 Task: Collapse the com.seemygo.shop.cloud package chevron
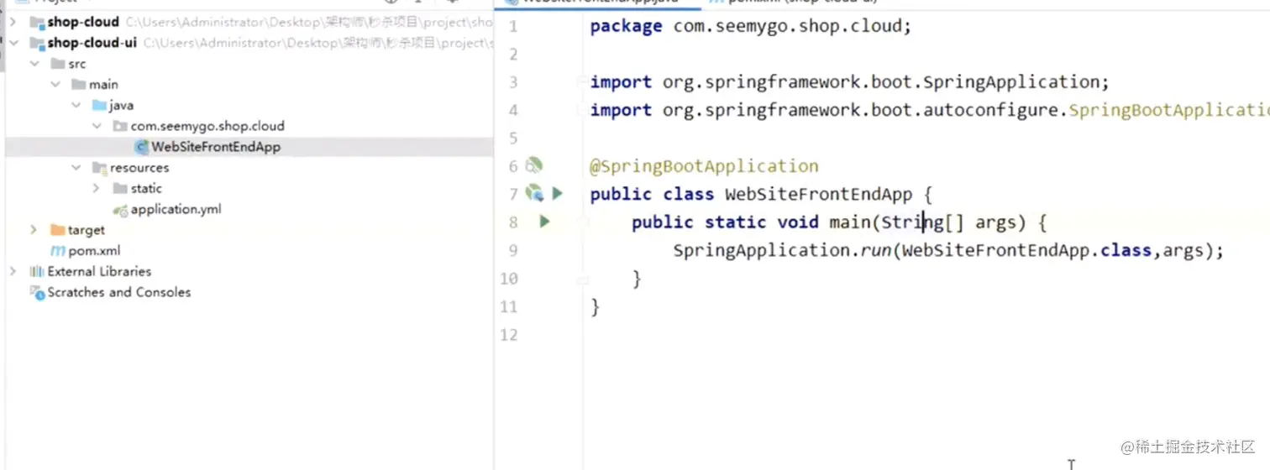(97, 126)
